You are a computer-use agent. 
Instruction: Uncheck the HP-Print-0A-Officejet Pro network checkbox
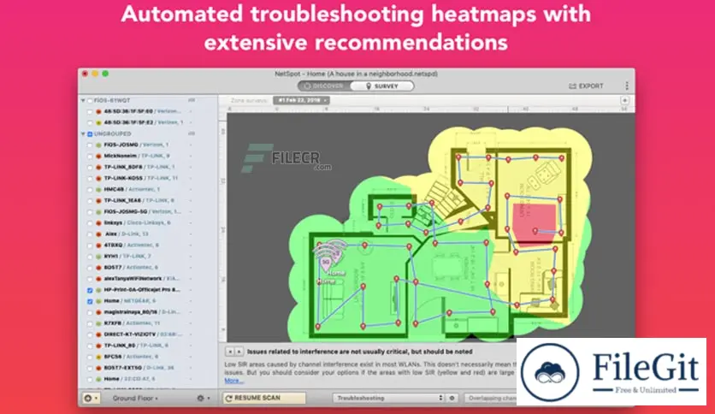click(90, 290)
